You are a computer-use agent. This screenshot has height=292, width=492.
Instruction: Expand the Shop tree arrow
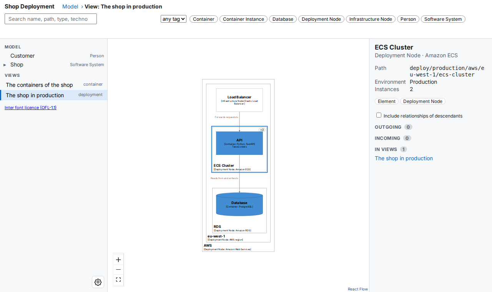5,65
